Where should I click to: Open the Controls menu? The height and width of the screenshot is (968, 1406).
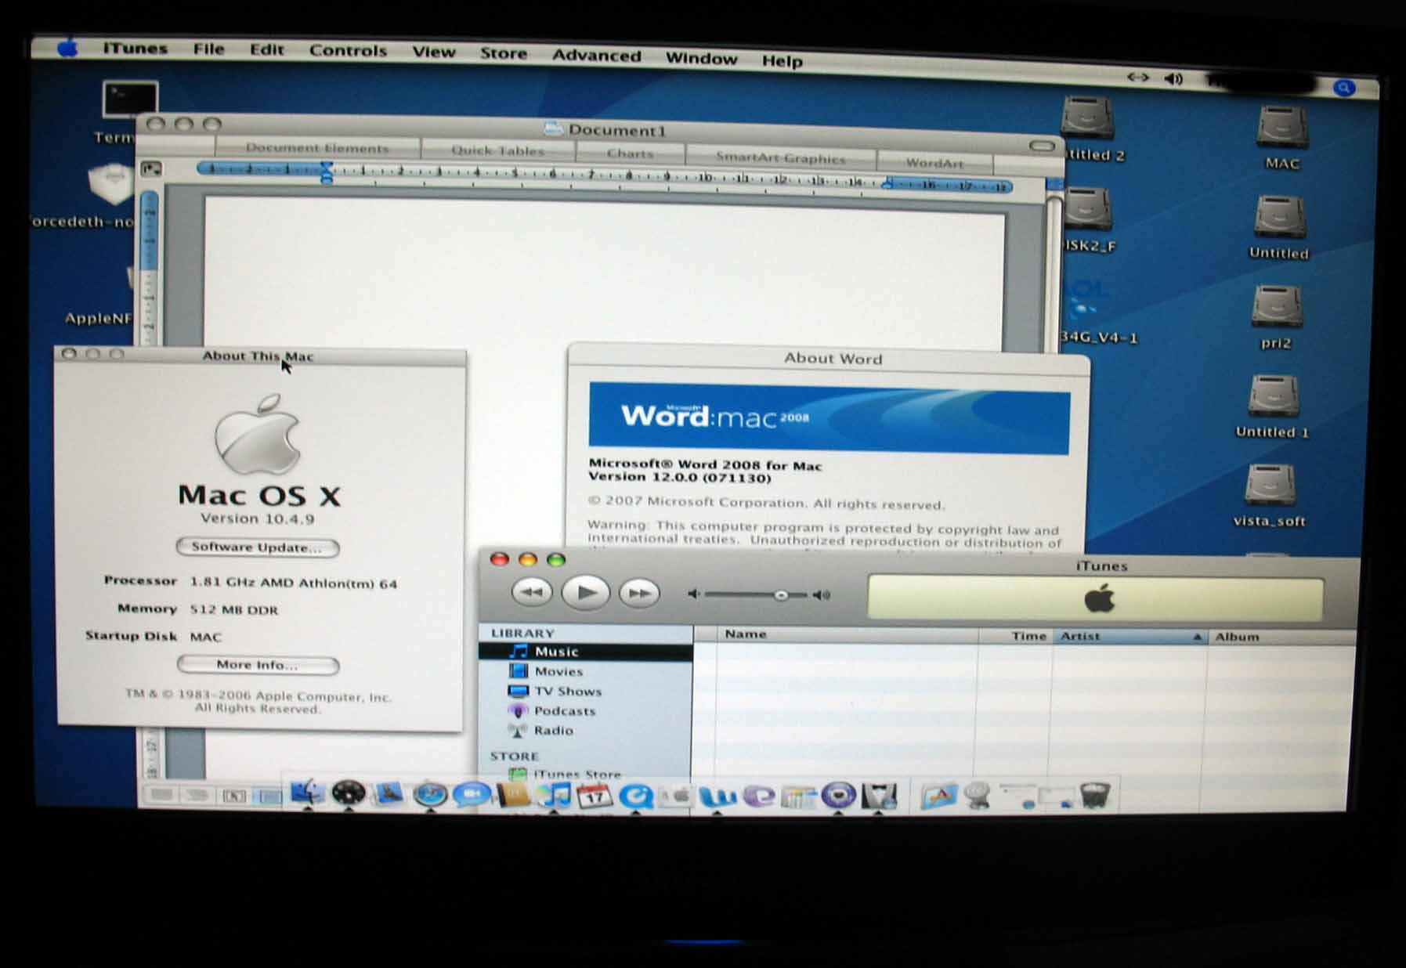pos(348,51)
